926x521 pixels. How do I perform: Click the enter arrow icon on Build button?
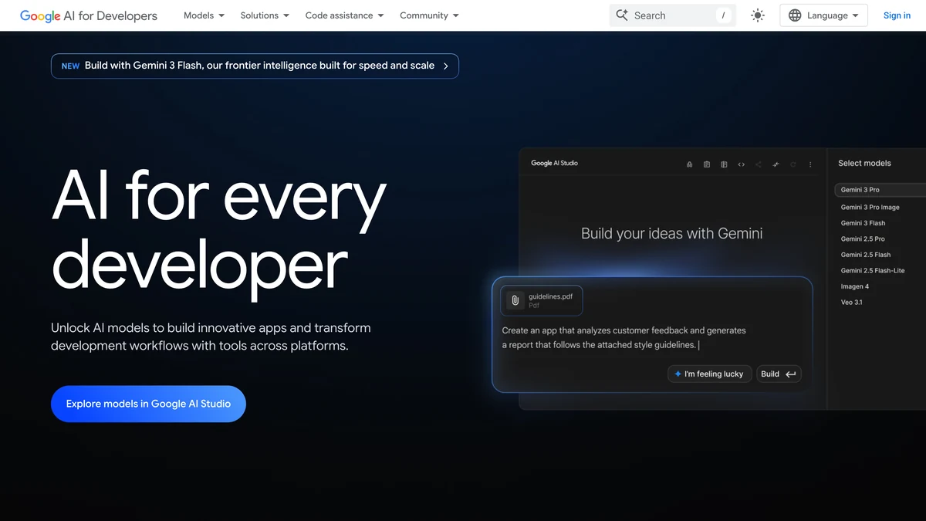point(791,374)
